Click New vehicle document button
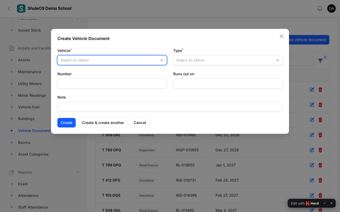This screenshot has height=212, width=340. pos(309,40)
